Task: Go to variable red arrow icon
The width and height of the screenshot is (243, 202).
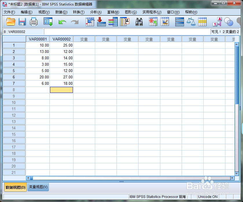Action: click(x=102, y=21)
